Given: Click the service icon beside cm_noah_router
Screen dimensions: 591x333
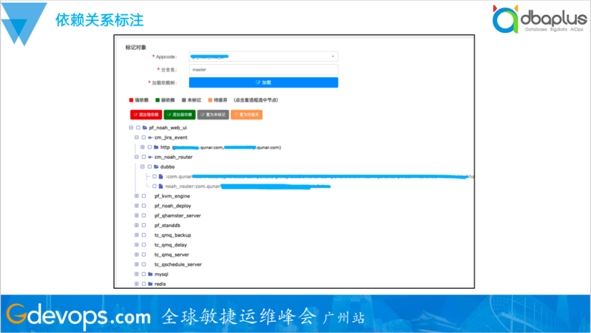Looking at the screenshot, I should point(150,157).
